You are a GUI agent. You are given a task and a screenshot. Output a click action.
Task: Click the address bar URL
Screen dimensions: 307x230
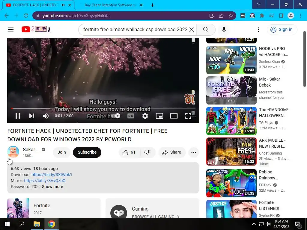click(76, 16)
